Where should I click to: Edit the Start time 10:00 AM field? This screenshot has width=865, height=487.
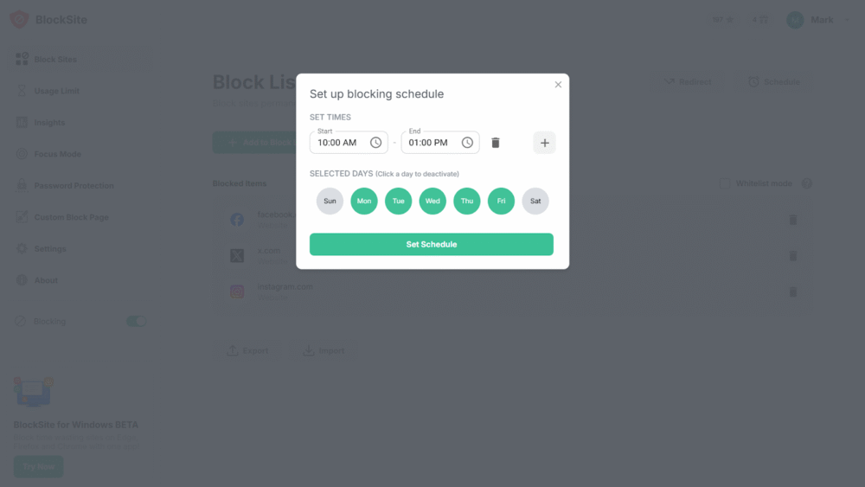(x=338, y=143)
